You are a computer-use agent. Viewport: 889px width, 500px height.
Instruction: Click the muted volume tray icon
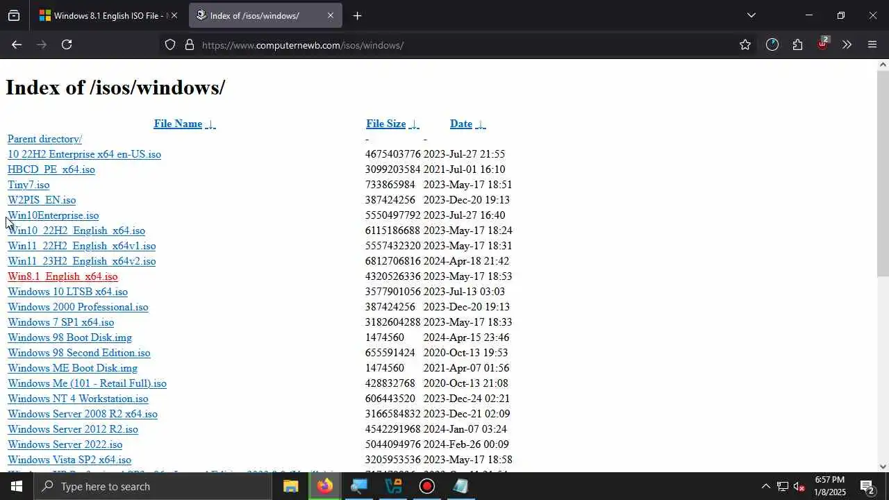click(x=799, y=486)
